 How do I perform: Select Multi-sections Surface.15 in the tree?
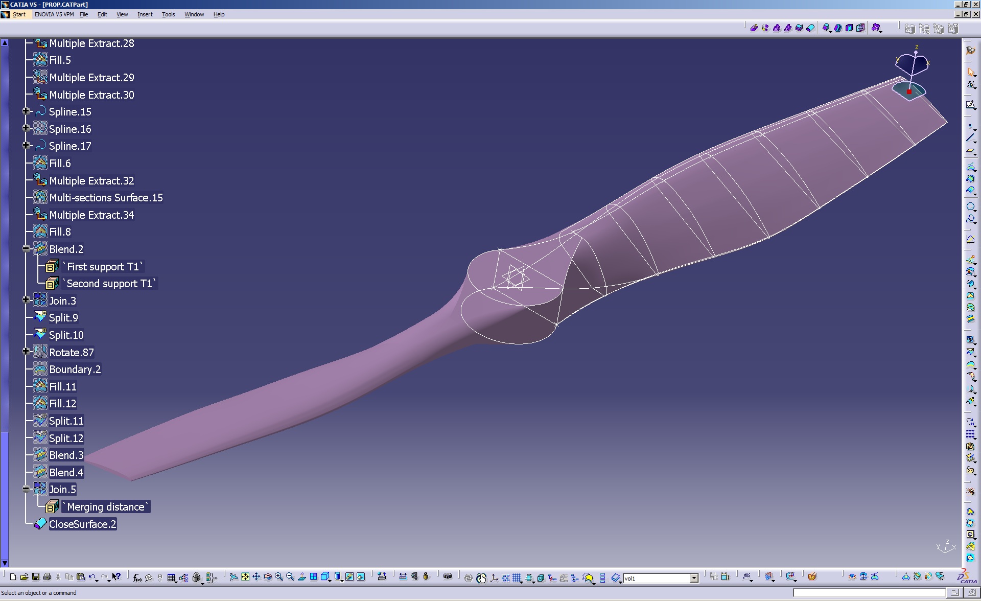(x=106, y=197)
